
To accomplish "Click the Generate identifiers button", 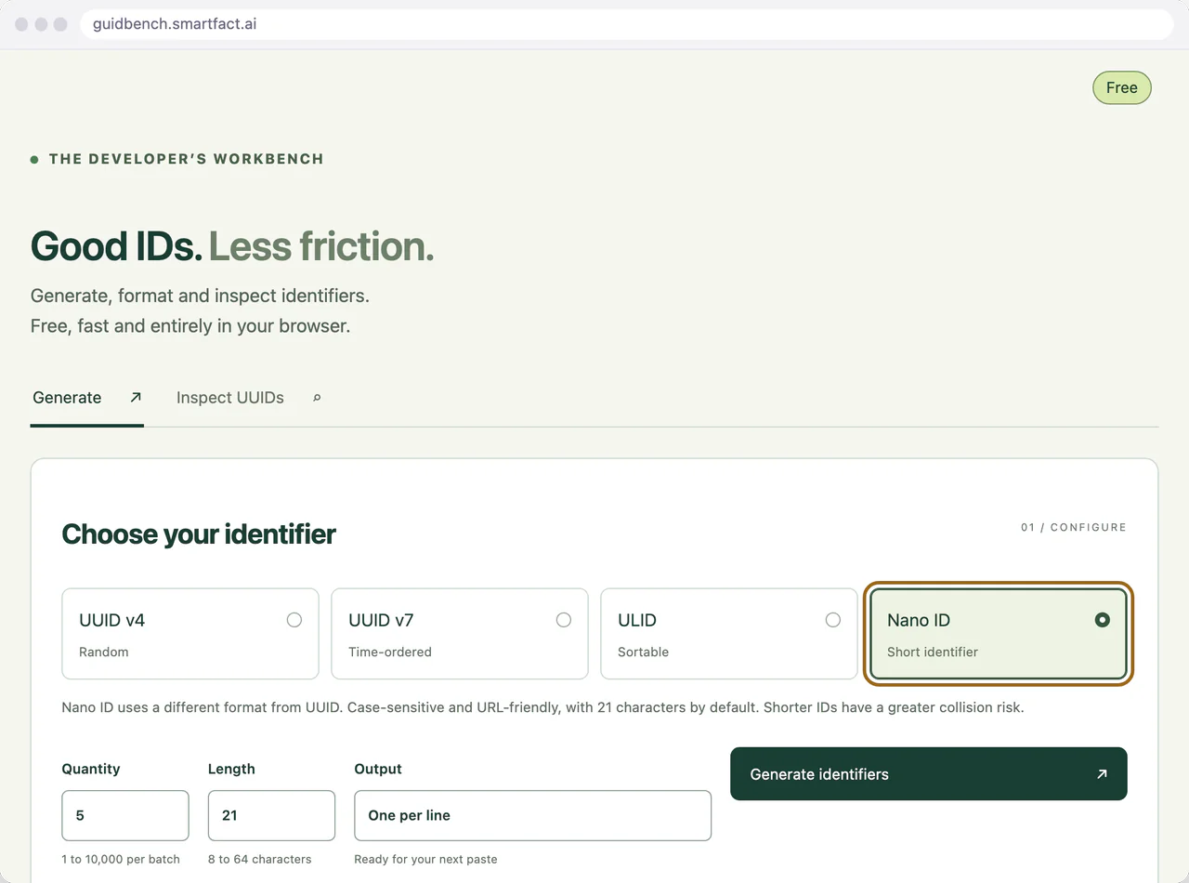I will click(929, 773).
